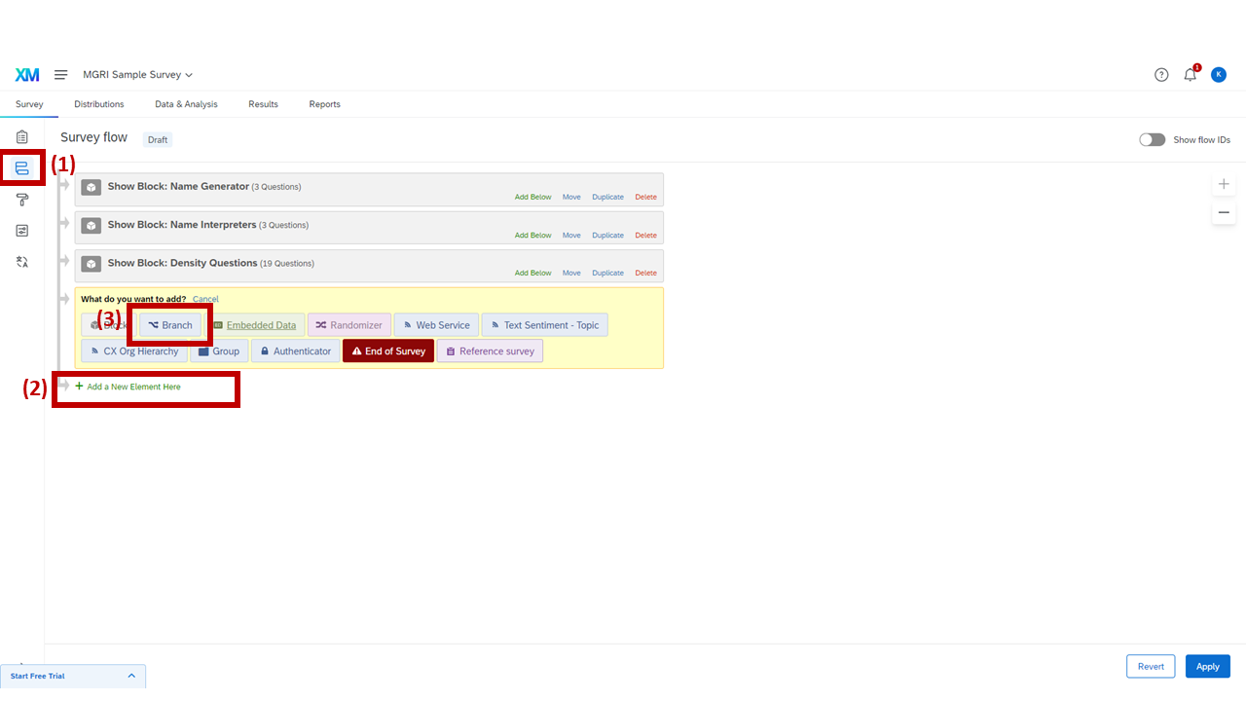Click the zoom in plus control
1246x701 pixels.
tap(1224, 183)
